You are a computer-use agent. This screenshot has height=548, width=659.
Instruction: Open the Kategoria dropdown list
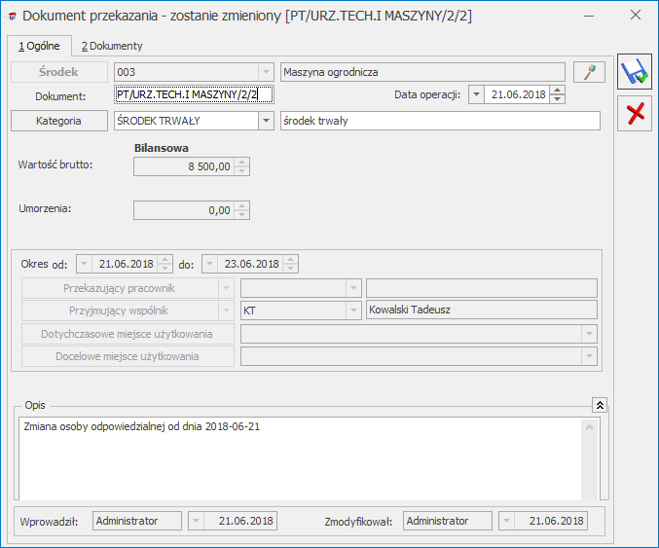(266, 121)
